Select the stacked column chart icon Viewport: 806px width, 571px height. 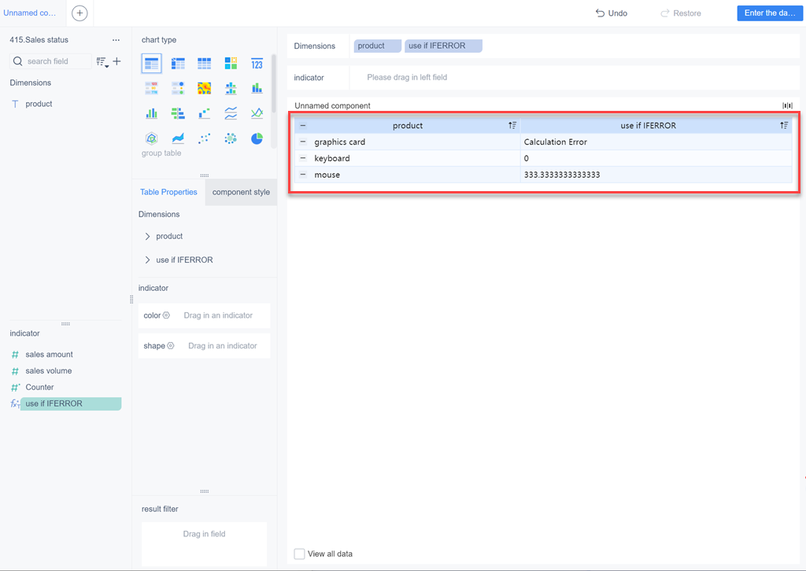pyautogui.click(x=257, y=88)
